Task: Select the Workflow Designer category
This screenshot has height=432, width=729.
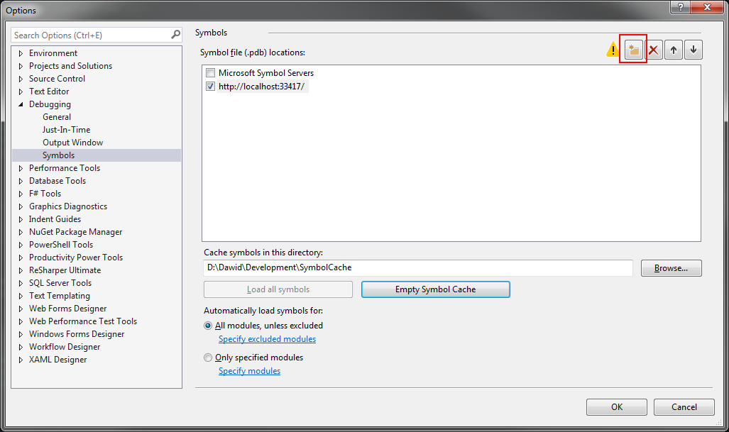Action: (x=65, y=347)
